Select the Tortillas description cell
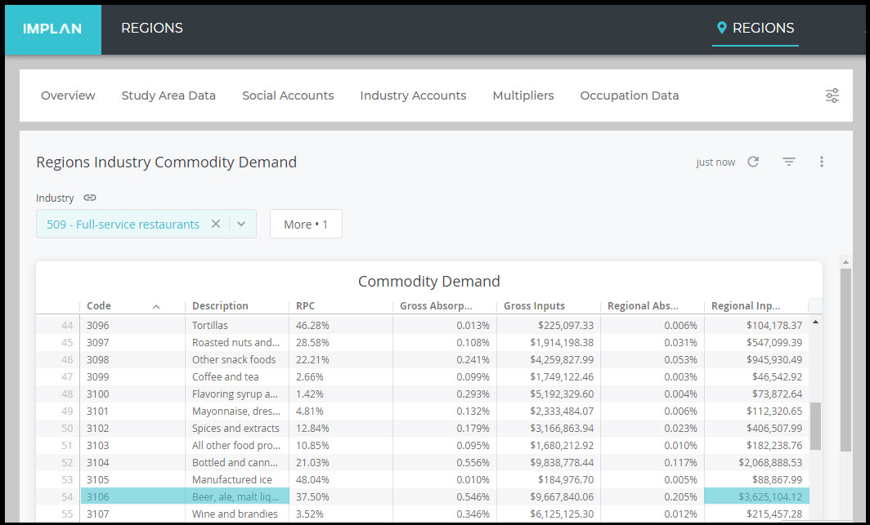Screen dimensions: 870x525 237,325
